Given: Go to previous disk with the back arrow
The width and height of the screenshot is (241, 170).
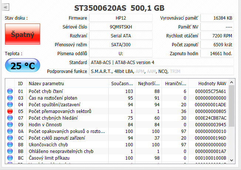Looking at the screenshot, I should pos(6,7).
